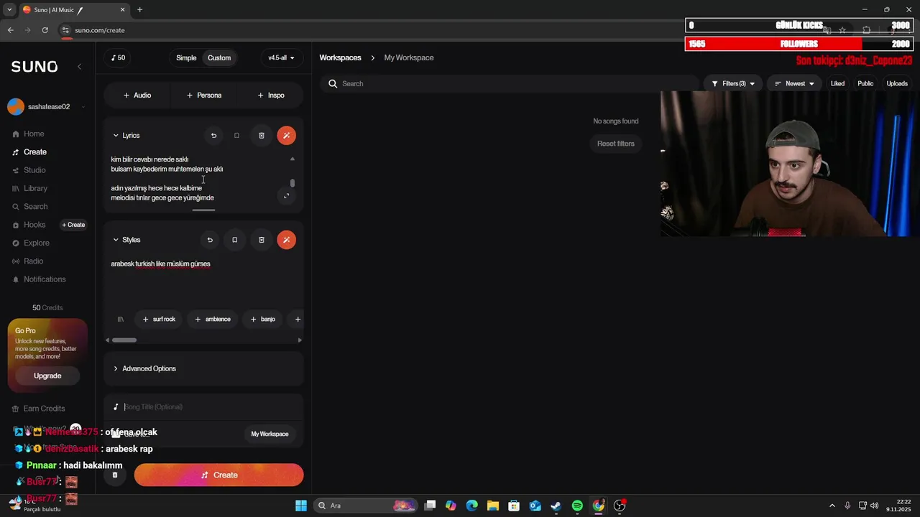The image size is (920, 517).
Task: Open the style library icon beside surf rock
Action: (x=120, y=319)
